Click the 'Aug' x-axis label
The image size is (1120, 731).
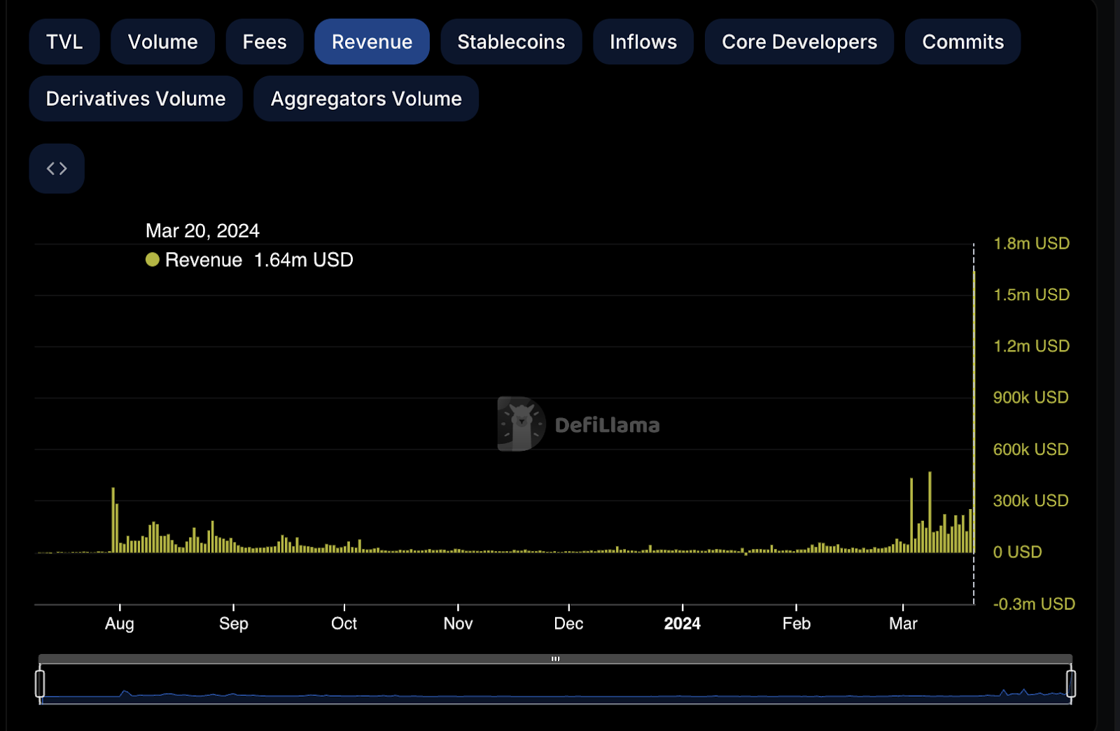[120, 623]
